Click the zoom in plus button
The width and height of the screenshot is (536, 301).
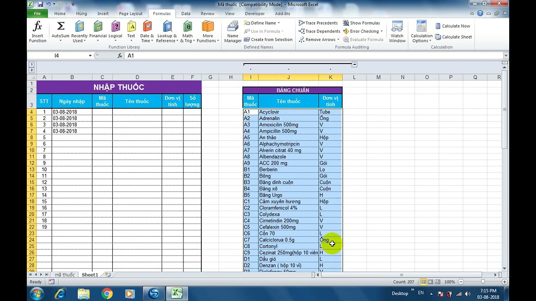pyautogui.click(x=504, y=282)
